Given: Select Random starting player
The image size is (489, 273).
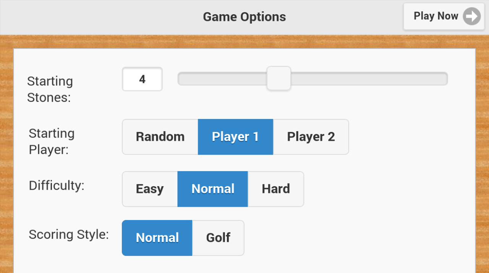Looking at the screenshot, I should 160,137.
